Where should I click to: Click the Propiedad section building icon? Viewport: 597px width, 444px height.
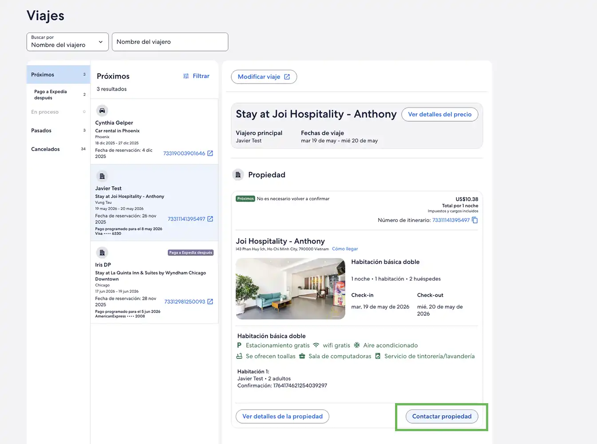238,175
